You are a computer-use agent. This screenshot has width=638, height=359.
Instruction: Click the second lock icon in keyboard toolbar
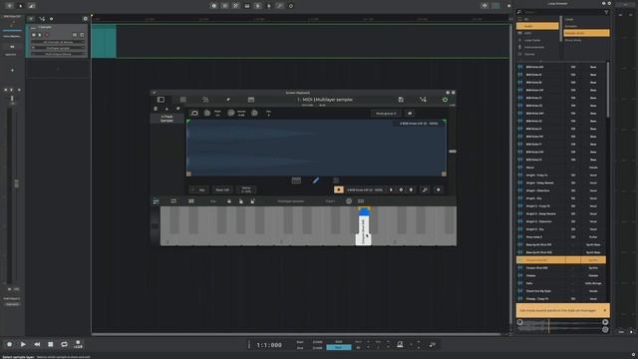tap(241, 201)
